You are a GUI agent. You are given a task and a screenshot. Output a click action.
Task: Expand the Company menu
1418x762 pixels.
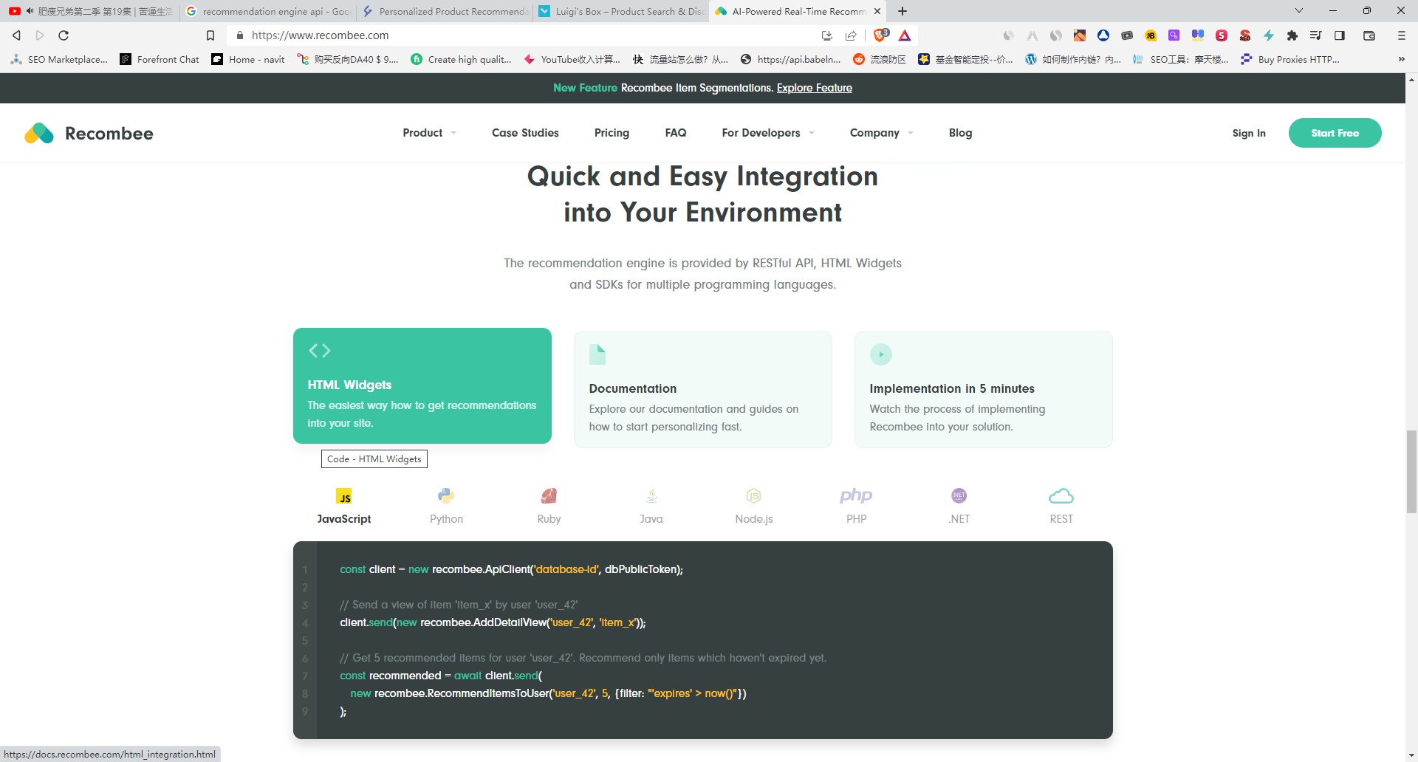881,133
